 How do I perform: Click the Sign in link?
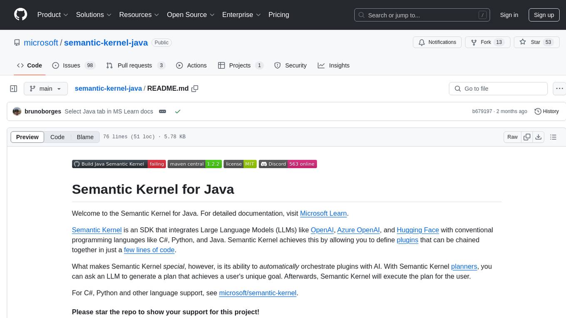click(509, 15)
